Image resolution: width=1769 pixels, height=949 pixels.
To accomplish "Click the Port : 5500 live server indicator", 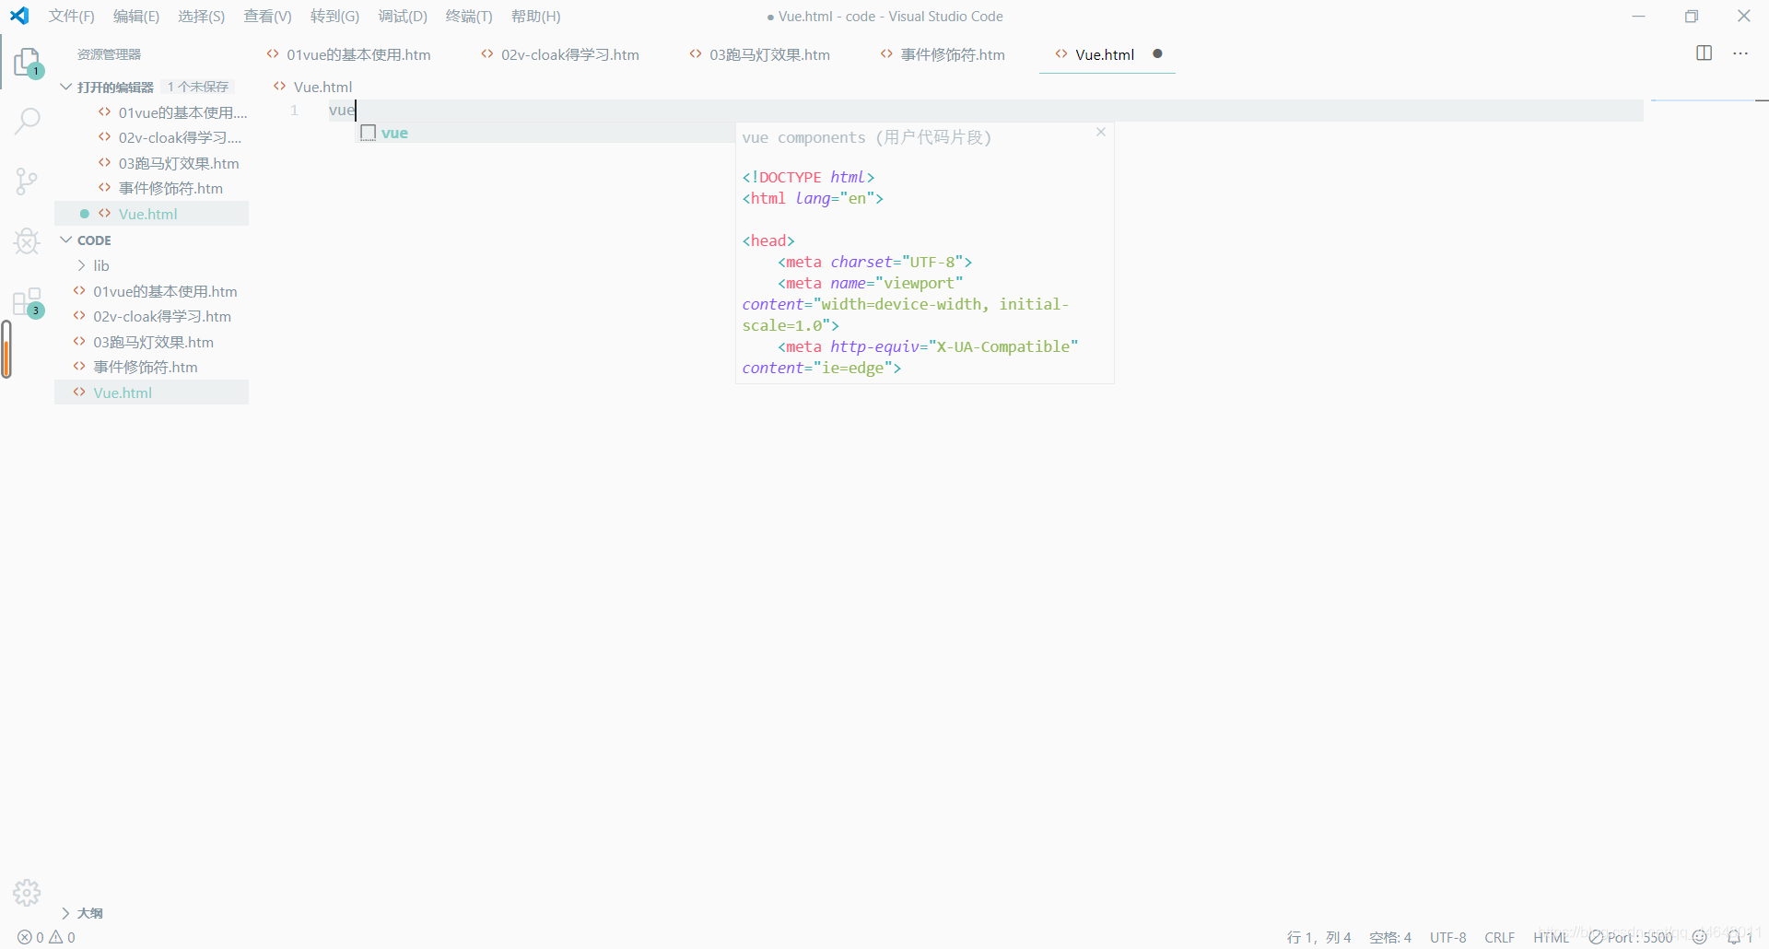I will coord(1632,937).
